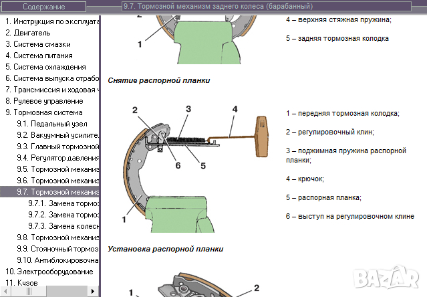Open the Содержание contents header
Screen dimensions: 427x297
(x=44, y=7)
